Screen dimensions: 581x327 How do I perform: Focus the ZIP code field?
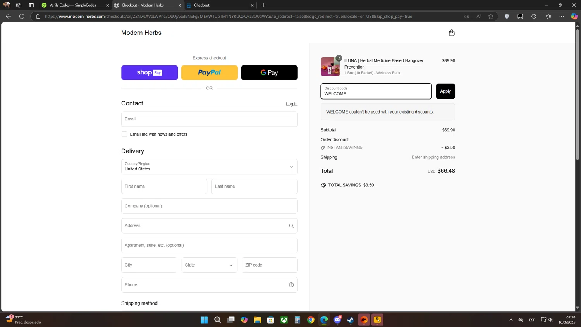[x=270, y=265]
